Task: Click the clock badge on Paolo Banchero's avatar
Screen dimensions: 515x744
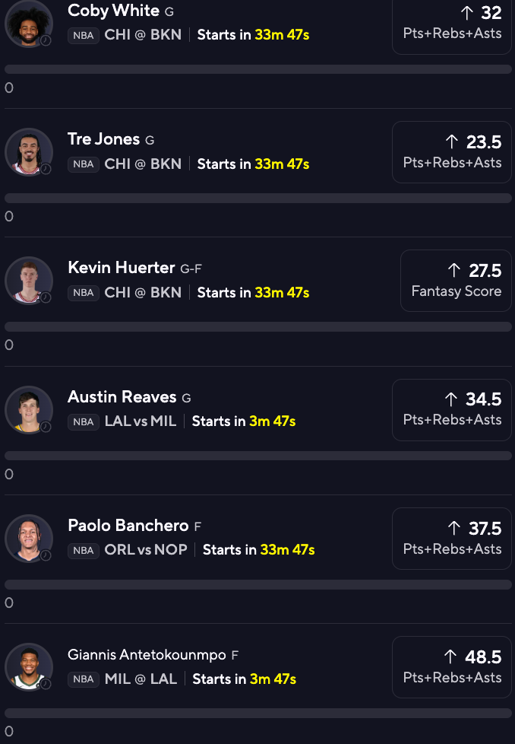Action: point(44,555)
